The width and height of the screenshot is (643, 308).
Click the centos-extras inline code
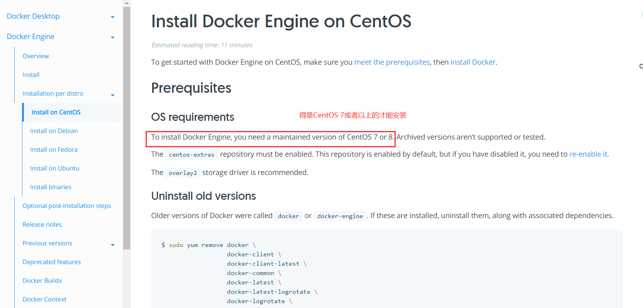192,155
